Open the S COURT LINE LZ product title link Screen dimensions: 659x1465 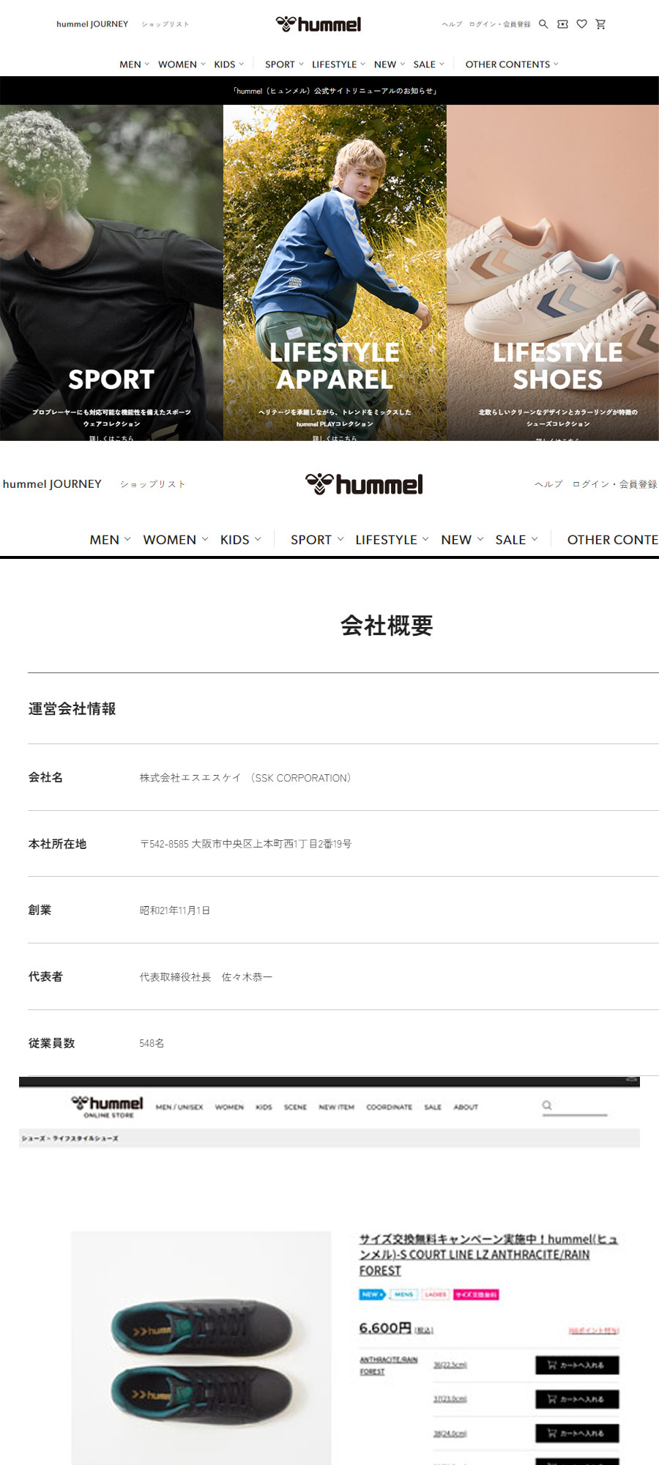(x=488, y=1255)
